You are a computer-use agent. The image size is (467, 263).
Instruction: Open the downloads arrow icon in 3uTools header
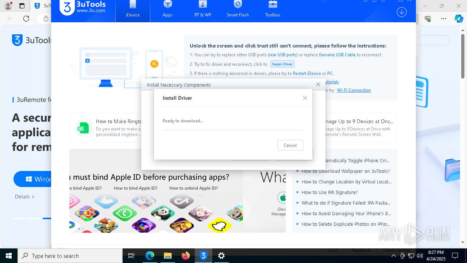401,12
